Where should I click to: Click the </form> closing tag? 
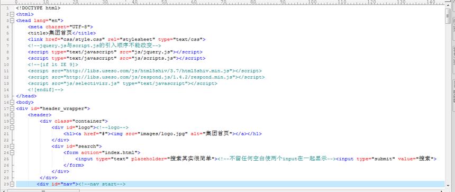coord(74,166)
